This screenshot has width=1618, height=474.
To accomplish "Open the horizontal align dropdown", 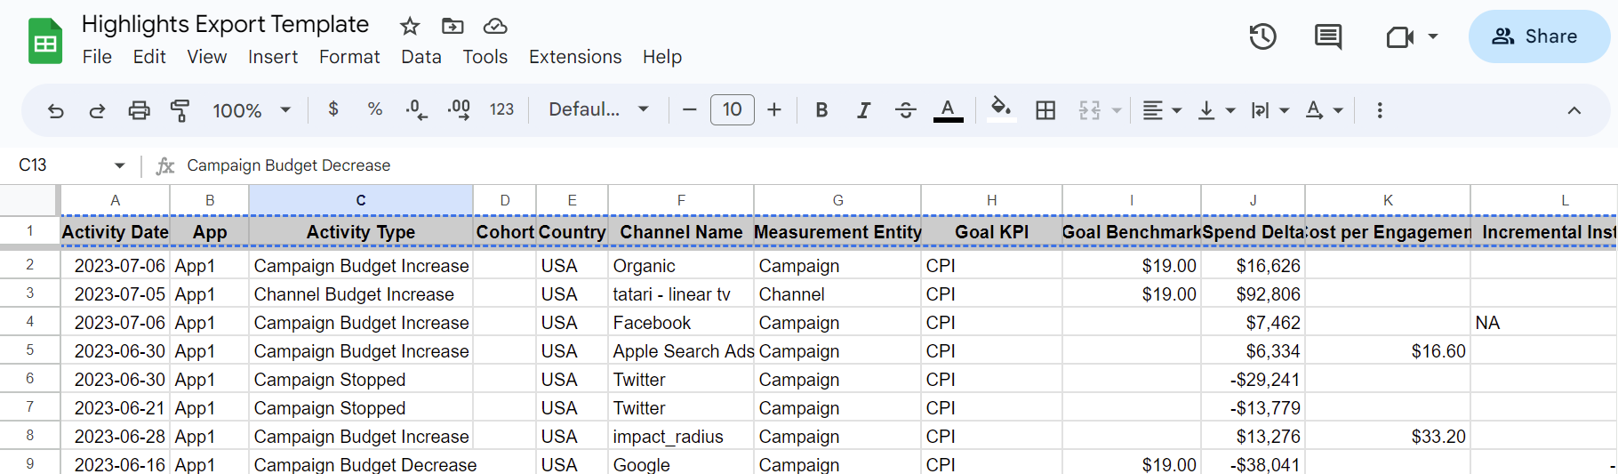I will click(x=1161, y=110).
